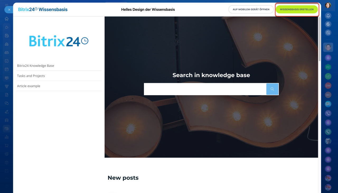Screen dimensions: 338x193
Task: Open the people/employees icon in left sidebar
Action: click(7, 44)
